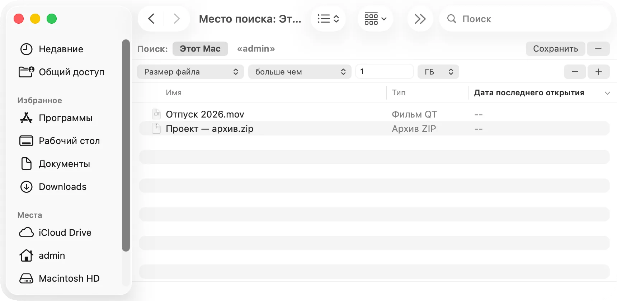Open the ГБ units dropdown
The image size is (617, 301).
click(x=438, y=72)
